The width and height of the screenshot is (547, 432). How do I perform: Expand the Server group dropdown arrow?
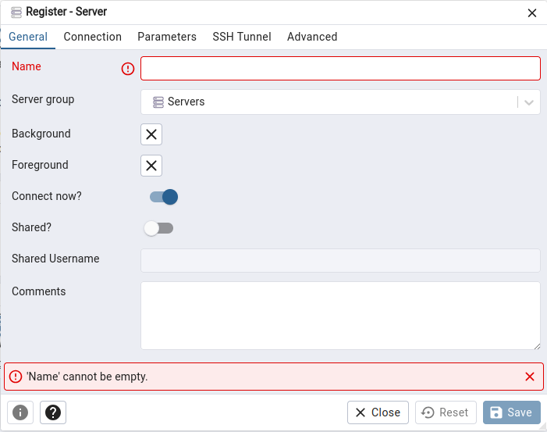click(x=529, y=102)
